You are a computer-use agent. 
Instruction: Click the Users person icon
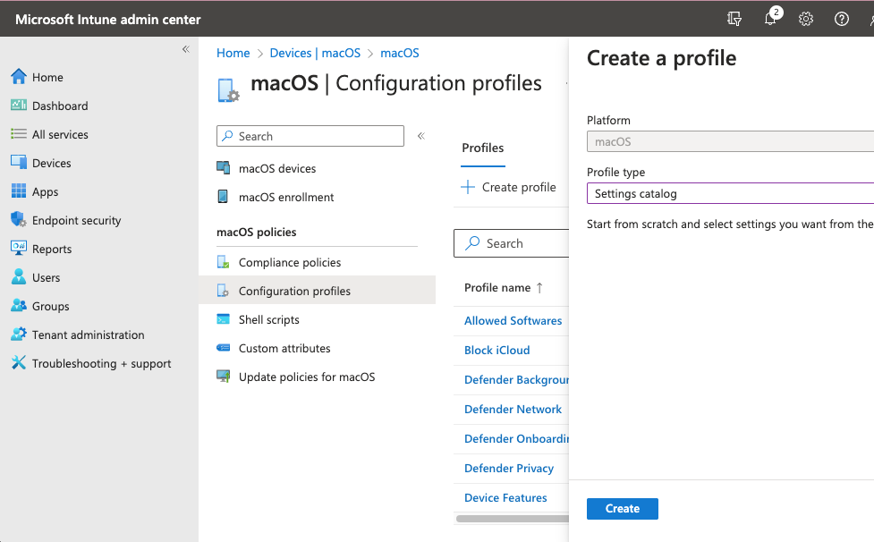click(19, 277)
